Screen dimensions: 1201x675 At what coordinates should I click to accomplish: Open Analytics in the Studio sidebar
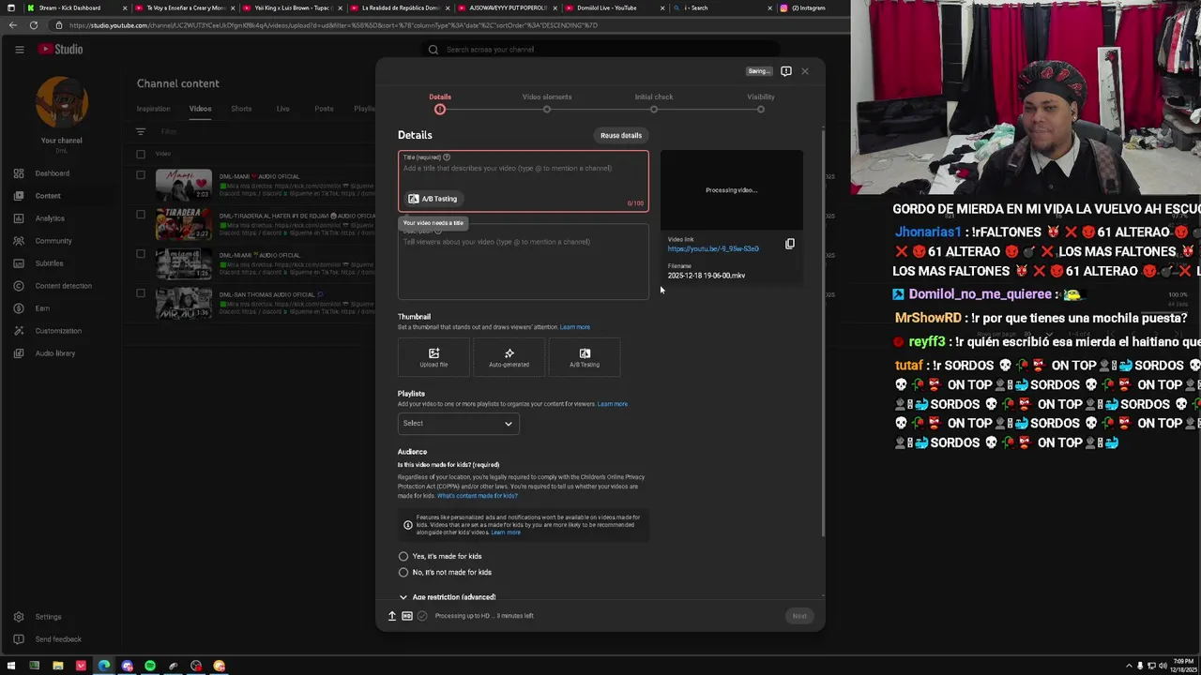click(x=50, y=218)
